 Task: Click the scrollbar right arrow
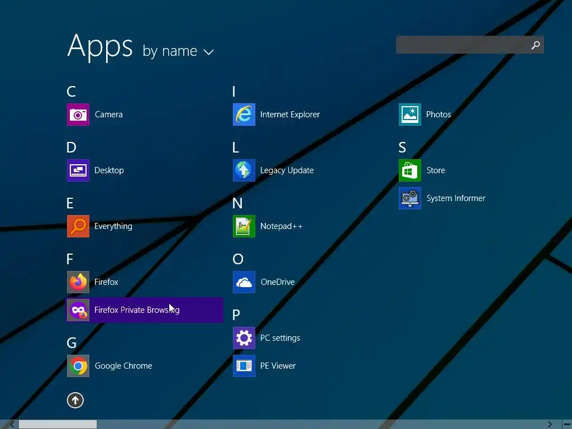coord(550,425)
